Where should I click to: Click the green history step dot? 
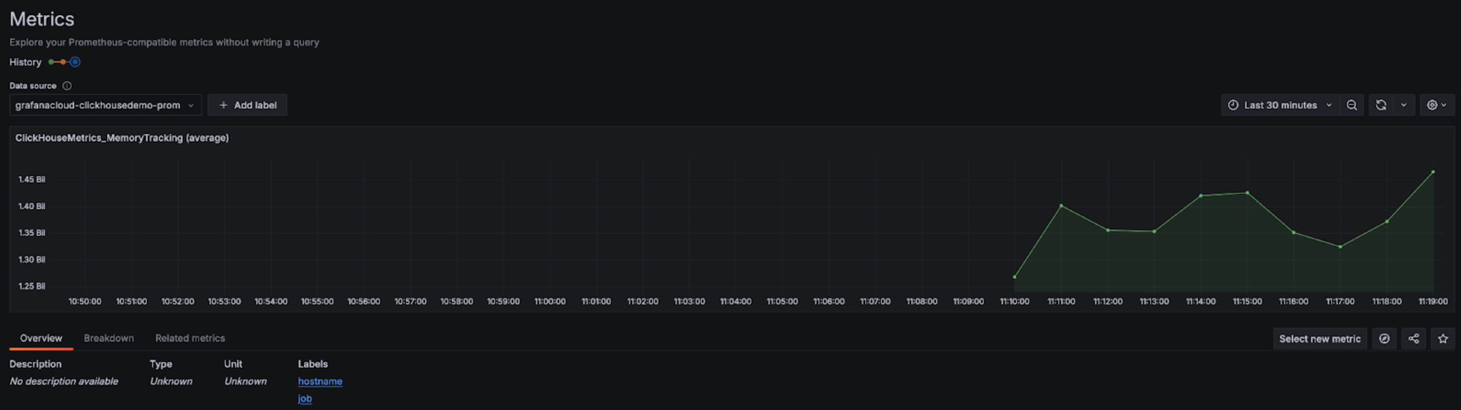(x=51, y=62)
